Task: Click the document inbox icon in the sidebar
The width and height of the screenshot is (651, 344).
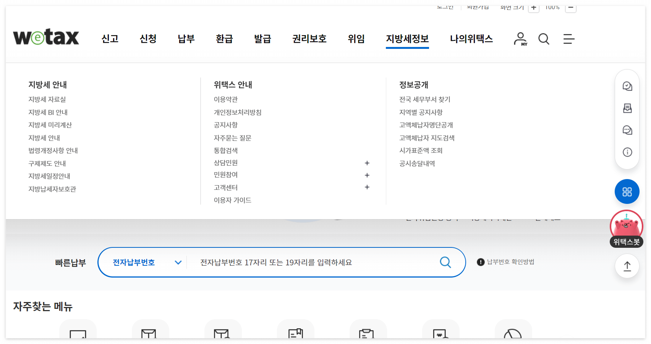Action: coord(627,108)
